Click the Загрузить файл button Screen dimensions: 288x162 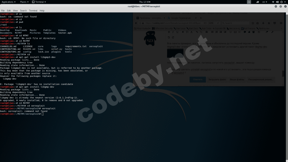pyautogui.click(x=217, y=79)
